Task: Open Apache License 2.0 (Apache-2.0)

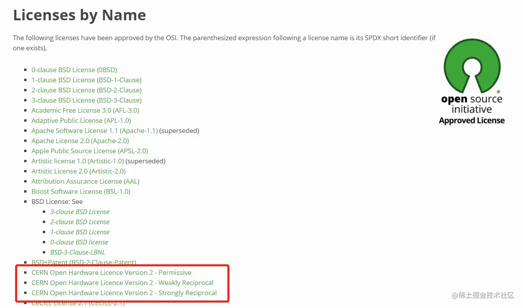Action: [80, 141]
